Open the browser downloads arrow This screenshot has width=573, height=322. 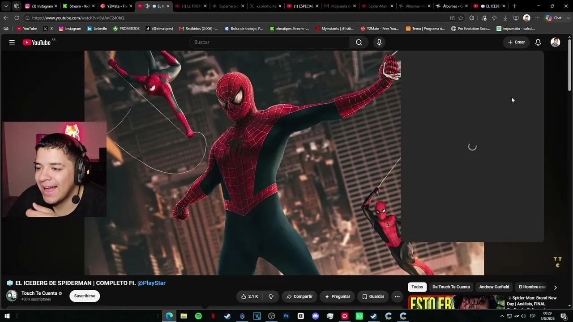click(505, 18)
